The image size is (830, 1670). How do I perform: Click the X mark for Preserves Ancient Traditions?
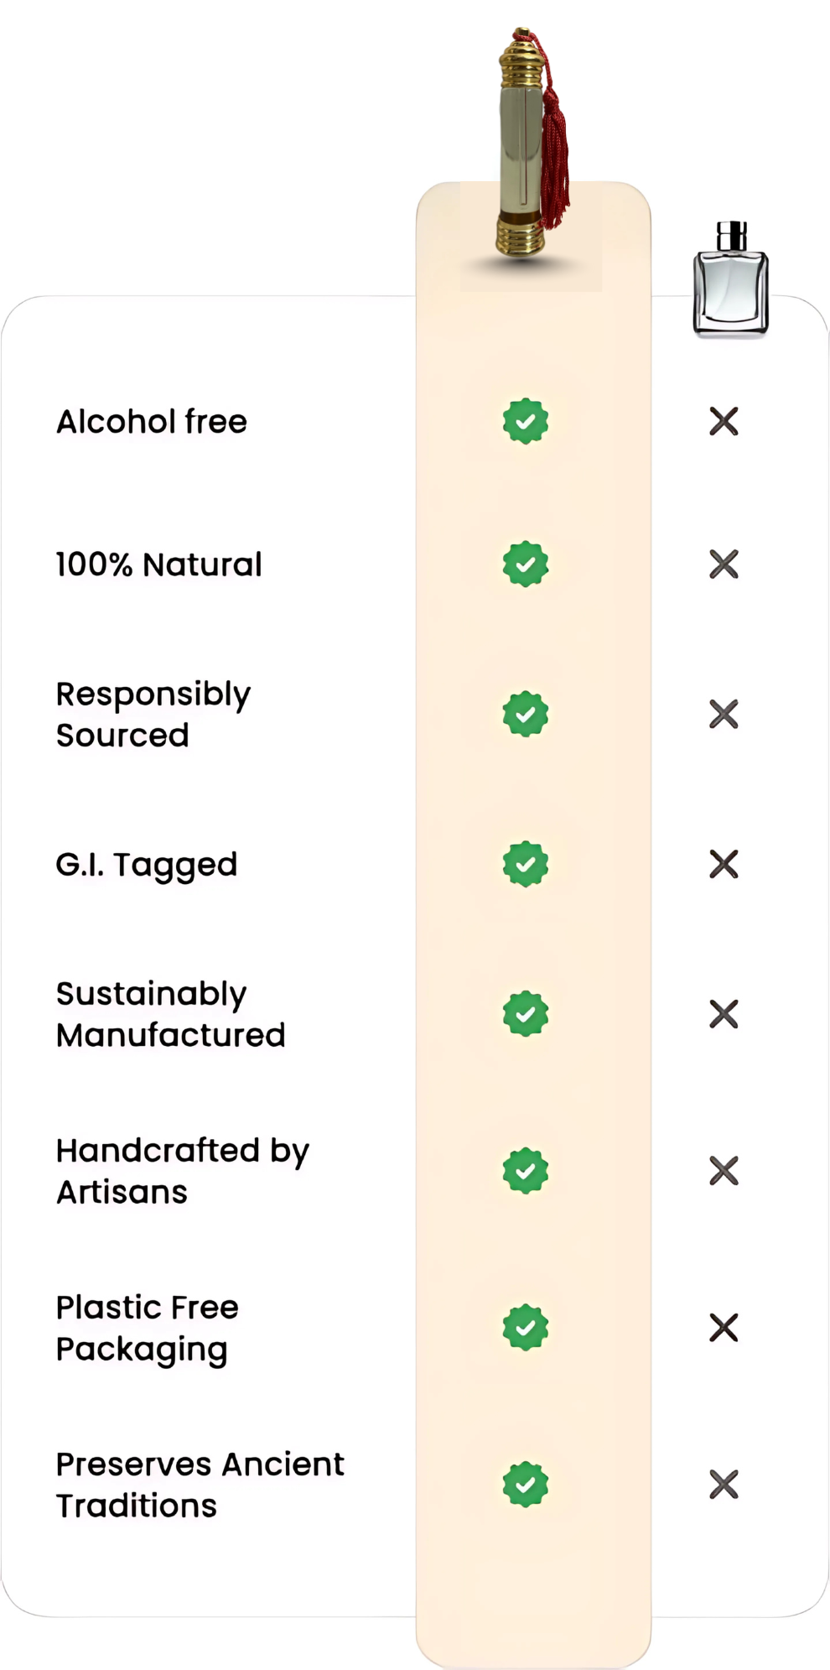(724, 1485)
